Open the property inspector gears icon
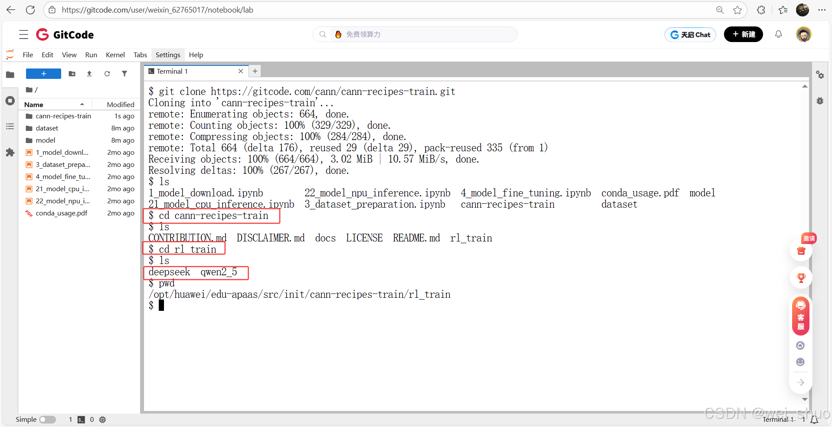The width and height of the screenshot is (832, 427). [x=820, y=75]
